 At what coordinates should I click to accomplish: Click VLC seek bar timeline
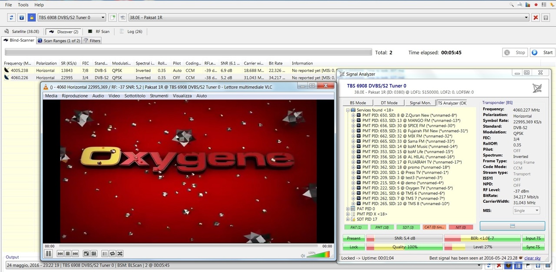tap(188, 246)
